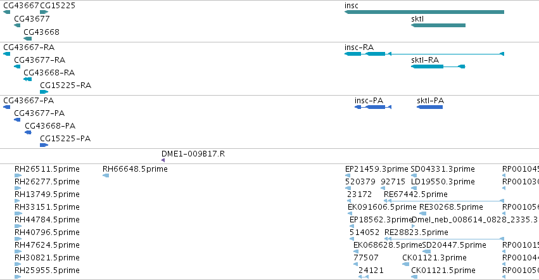Select the CG15225-RA transcript glyph
Viewport: 539px width, 280px height.
click(x=44, y=92)
